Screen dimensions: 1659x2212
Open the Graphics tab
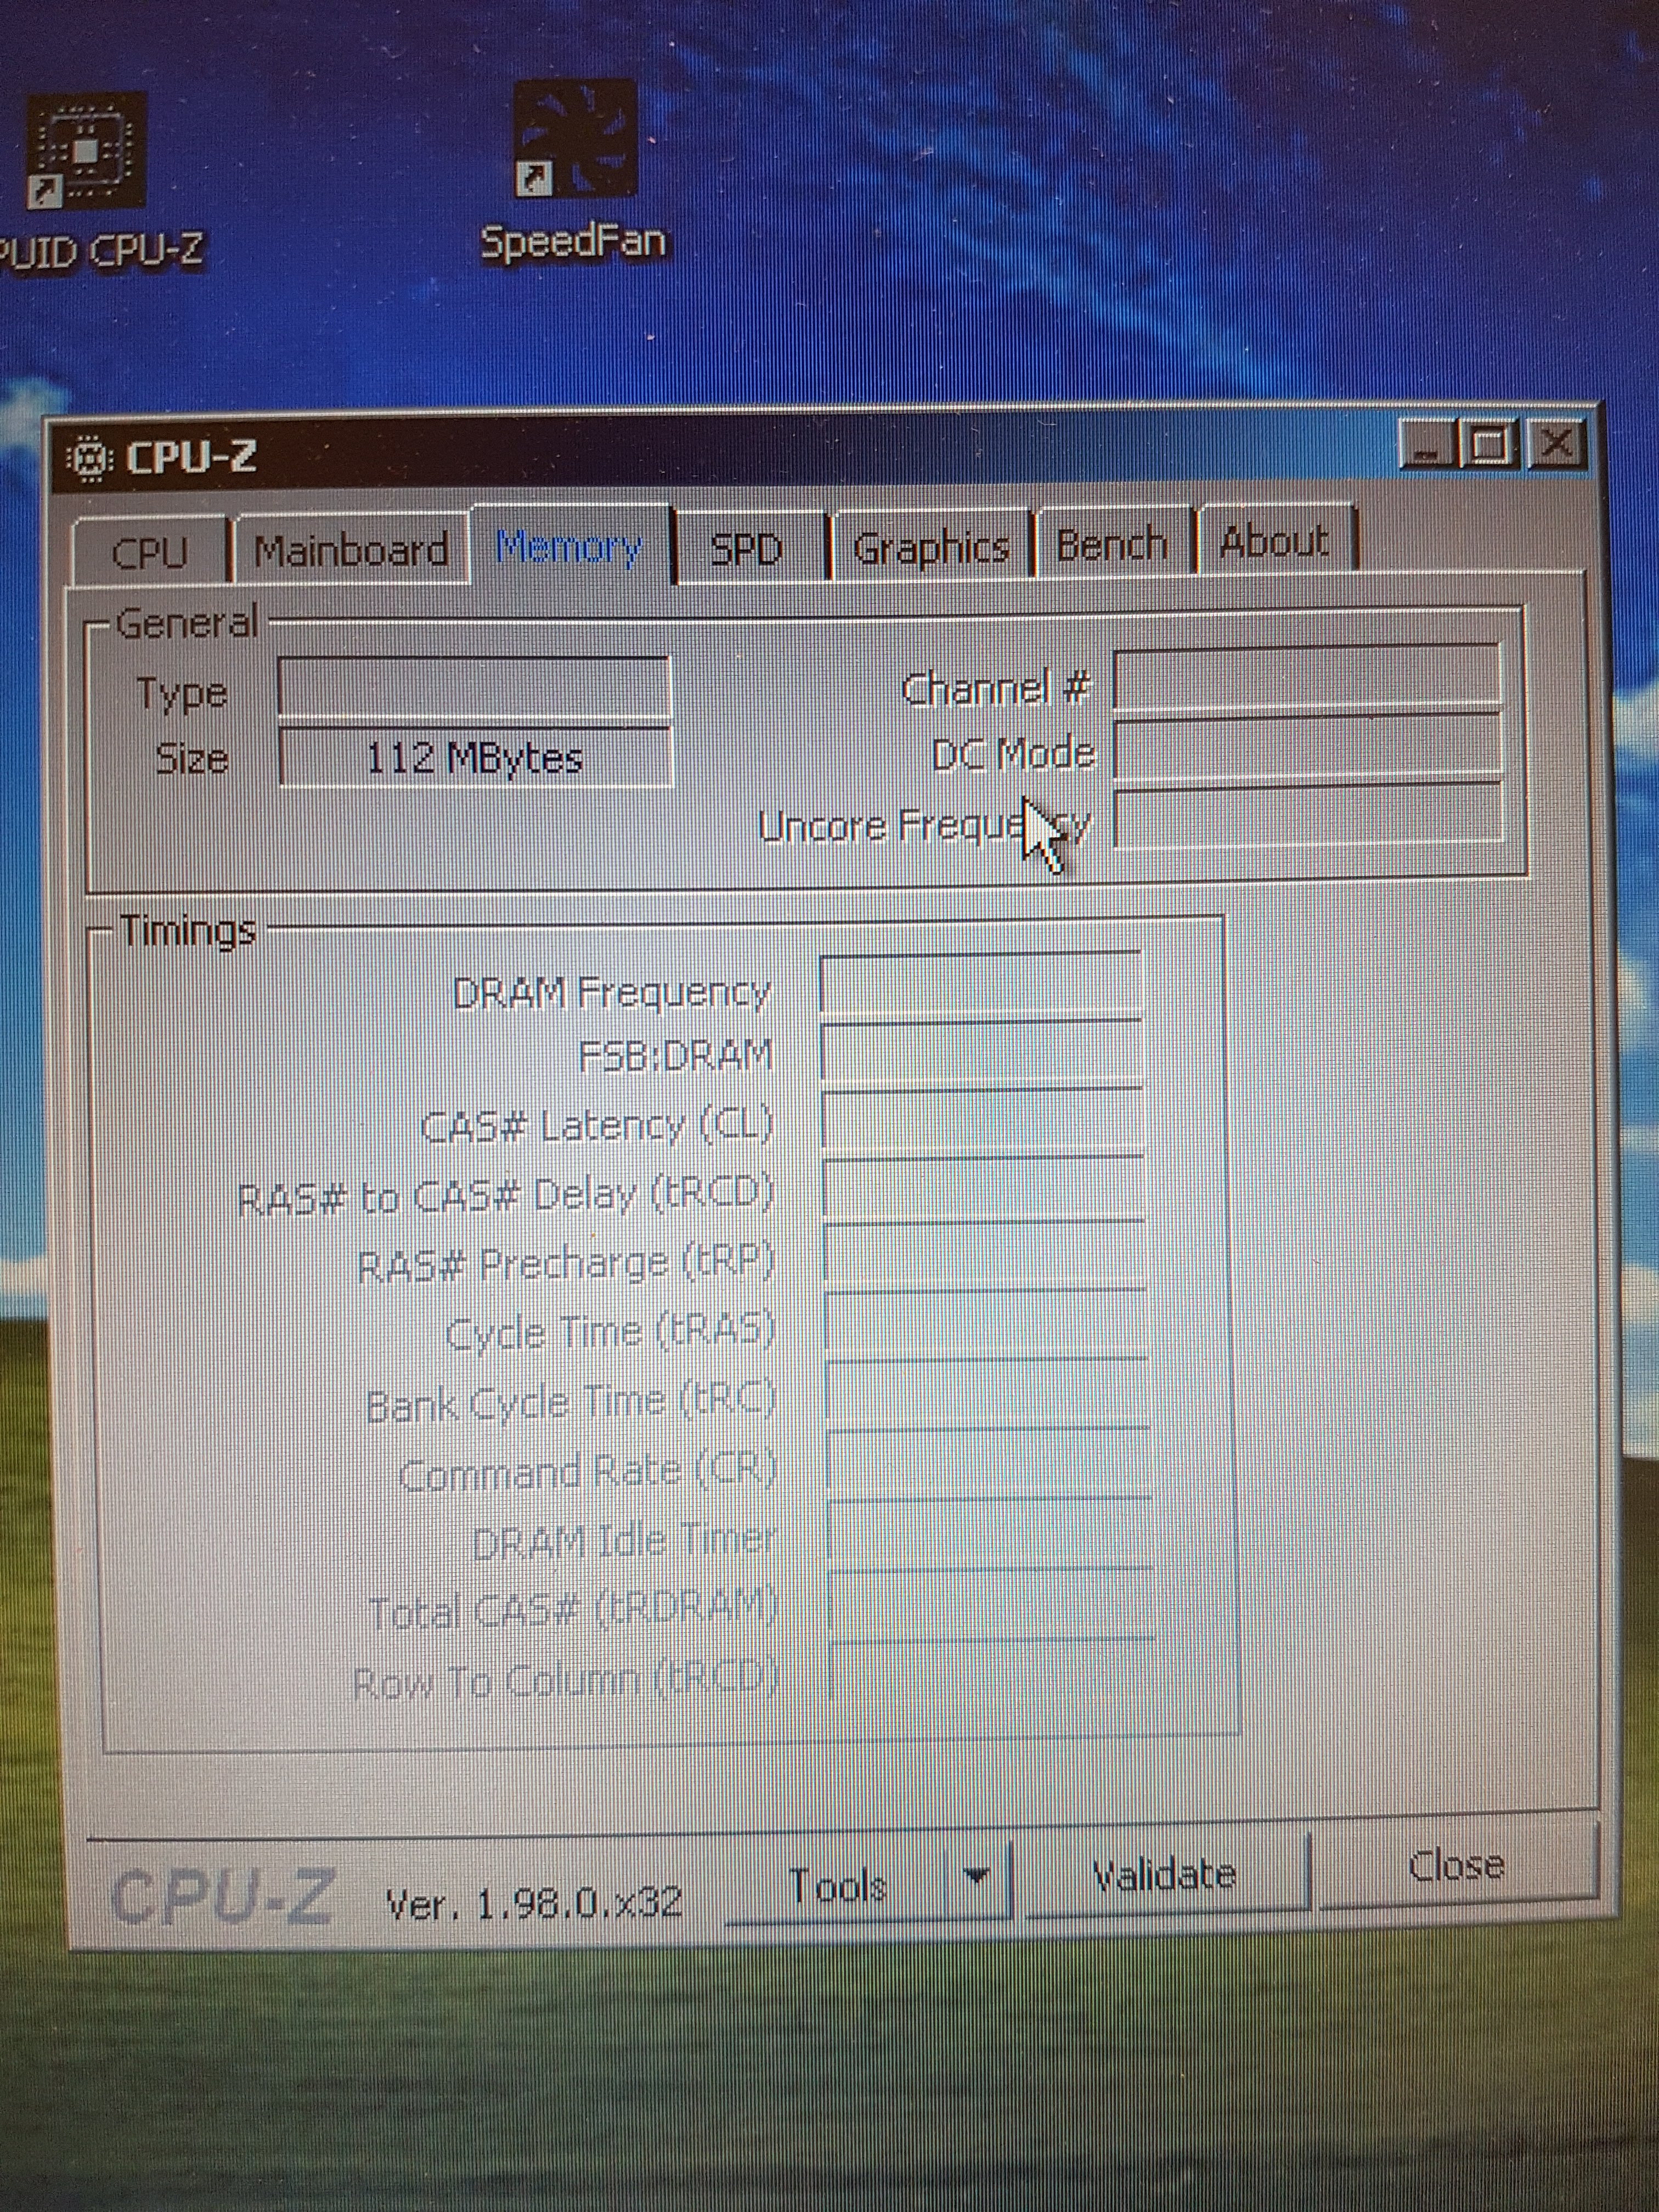[x=931, y=547]
